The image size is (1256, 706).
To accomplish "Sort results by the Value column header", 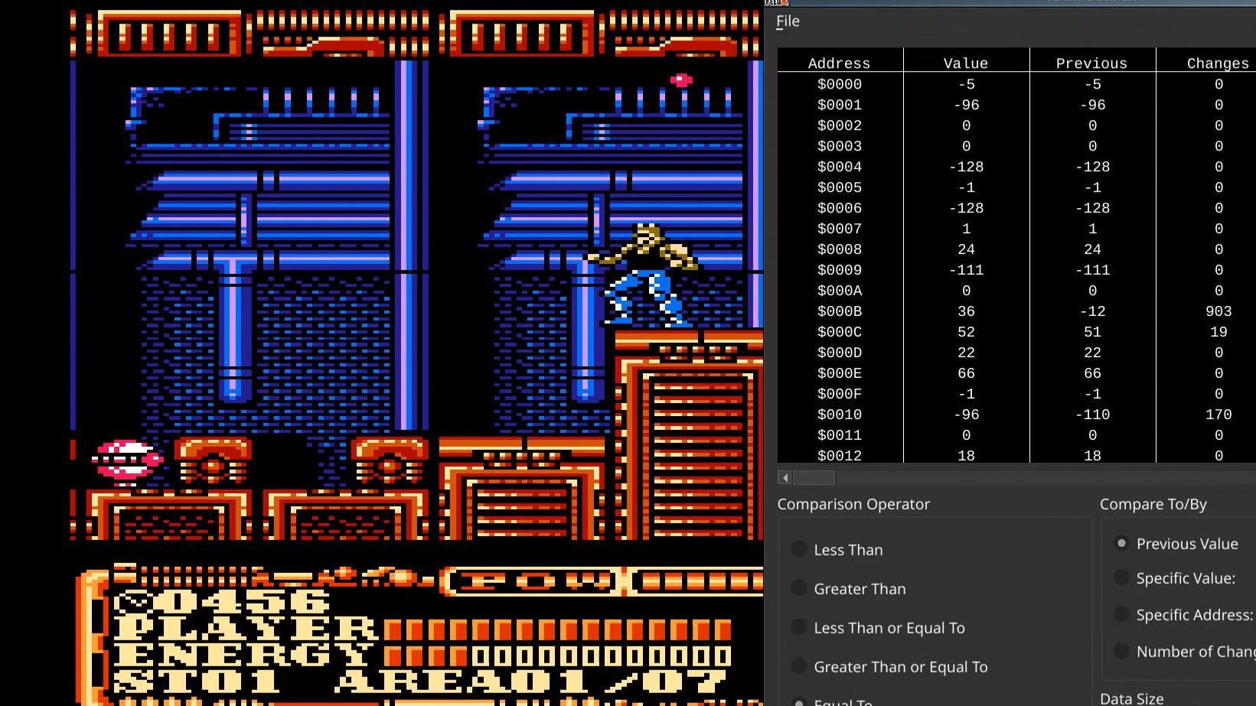I will (x=966, y=63).
